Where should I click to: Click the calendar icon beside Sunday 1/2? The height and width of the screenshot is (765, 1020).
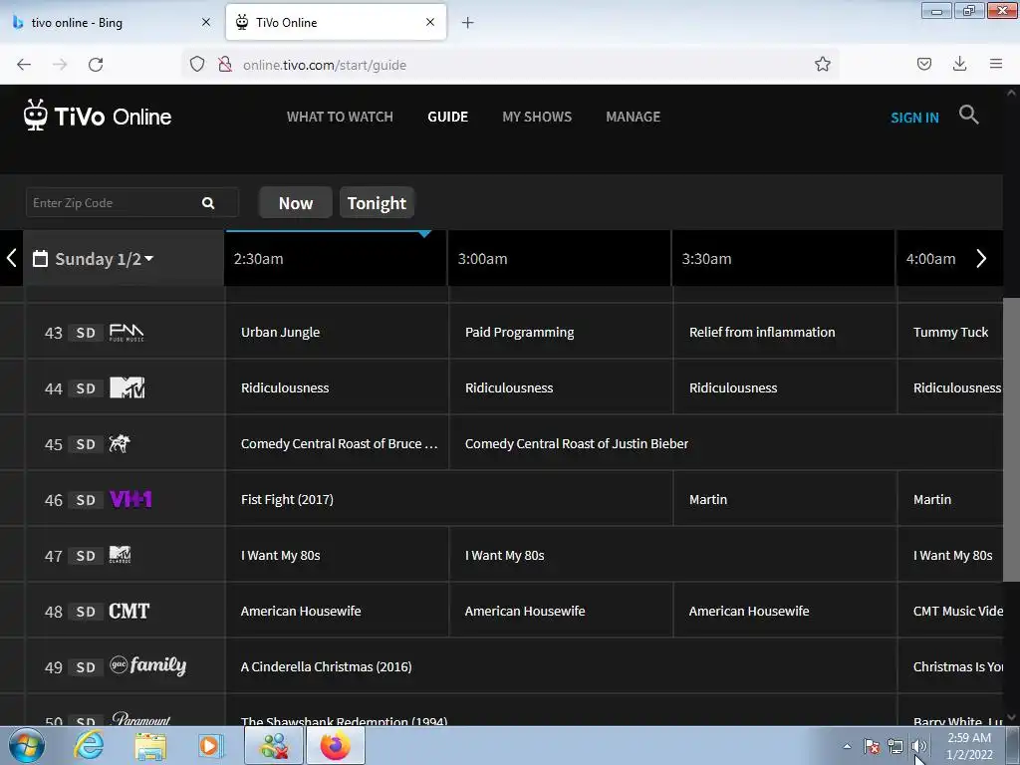pos(40,258)
